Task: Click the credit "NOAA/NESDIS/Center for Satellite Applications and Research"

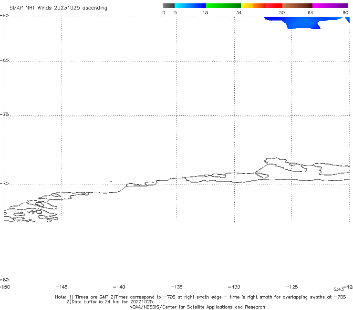Action: 197,307
